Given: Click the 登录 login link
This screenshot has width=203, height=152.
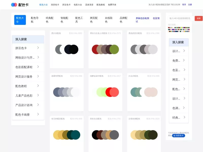Looking at the screenshot, I should point(184,5).
